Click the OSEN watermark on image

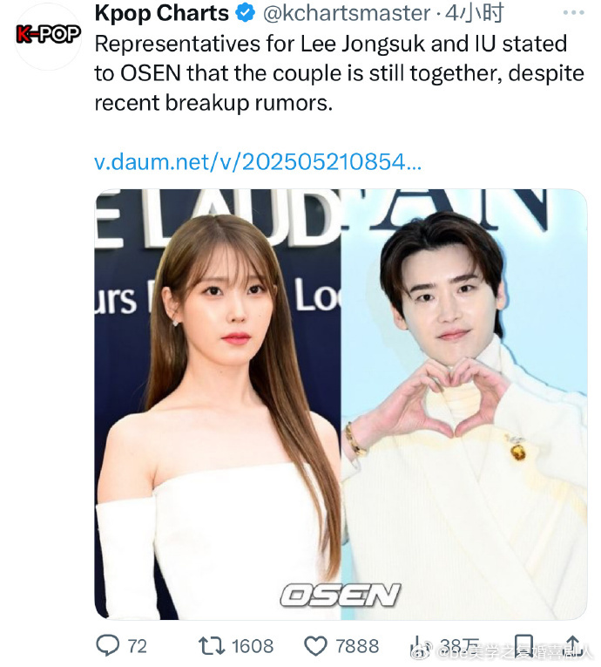pos(341,595)
